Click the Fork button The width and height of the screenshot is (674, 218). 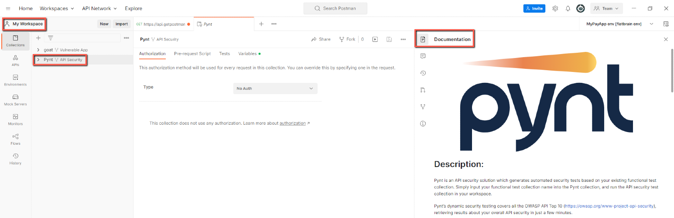[347, 39]
